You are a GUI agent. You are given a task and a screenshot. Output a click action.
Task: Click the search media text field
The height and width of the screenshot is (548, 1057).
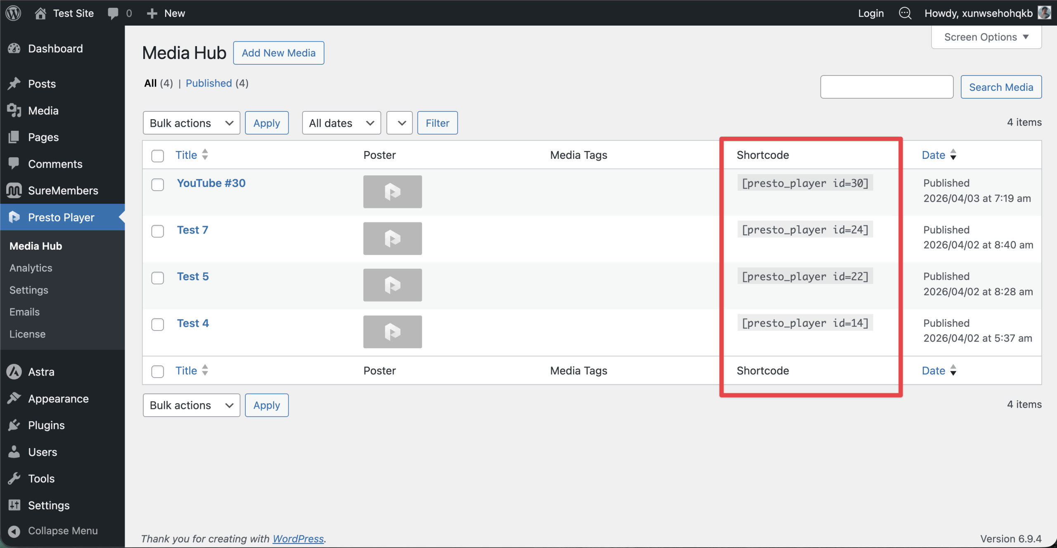pos(886,87)
